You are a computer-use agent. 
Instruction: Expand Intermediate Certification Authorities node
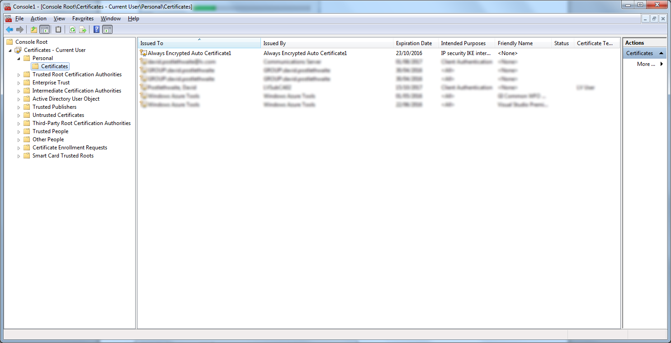tap(19, 91)
